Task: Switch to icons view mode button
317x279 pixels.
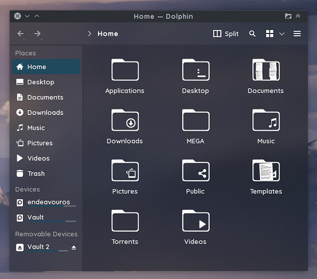Action: [x=269, y=33]
